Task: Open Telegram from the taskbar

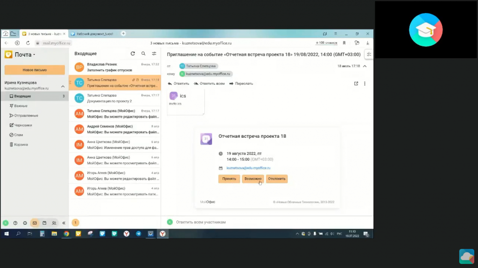Action: click(x=138, y=234)
